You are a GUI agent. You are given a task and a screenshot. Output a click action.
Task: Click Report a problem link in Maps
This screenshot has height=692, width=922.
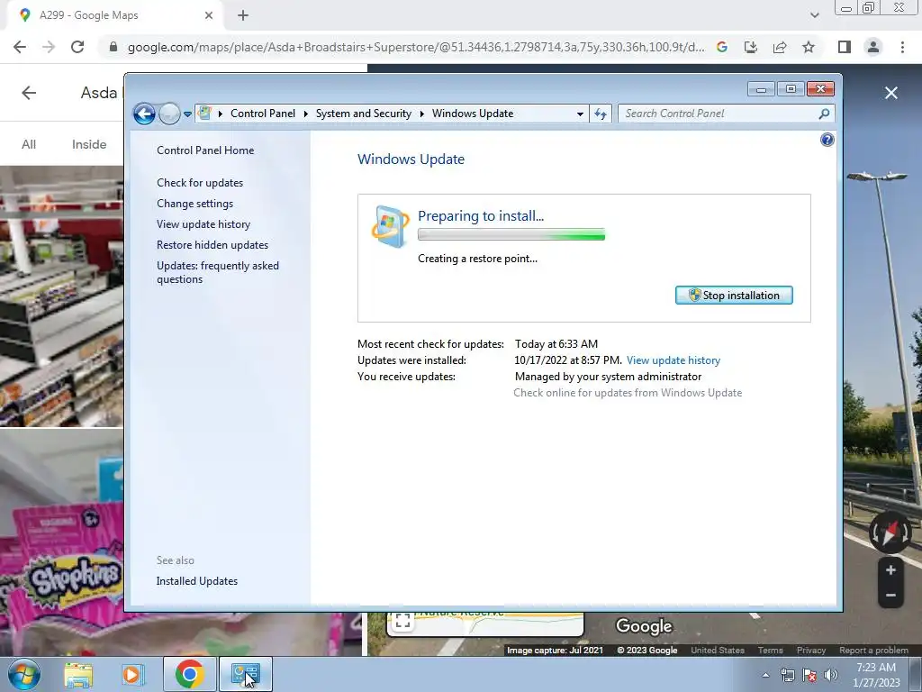tap(873, 651)
